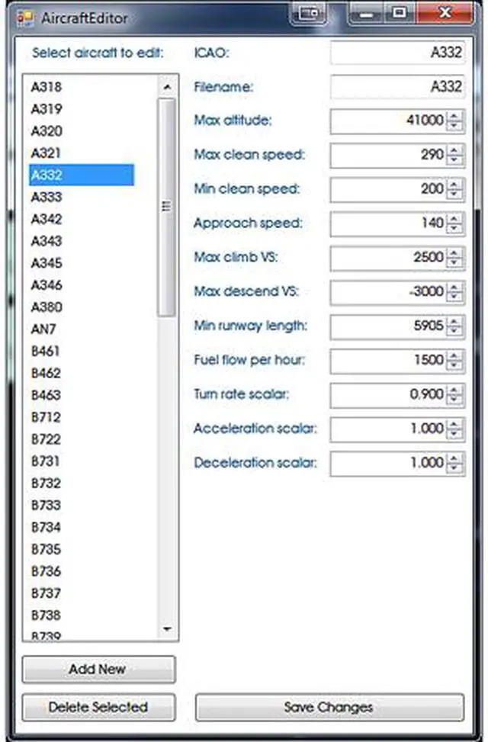The width and height of the screenshot is (488, 742).
Task: Raise Fuel flow per hour value
Action: pyautogui.click(x=455, y=356)
